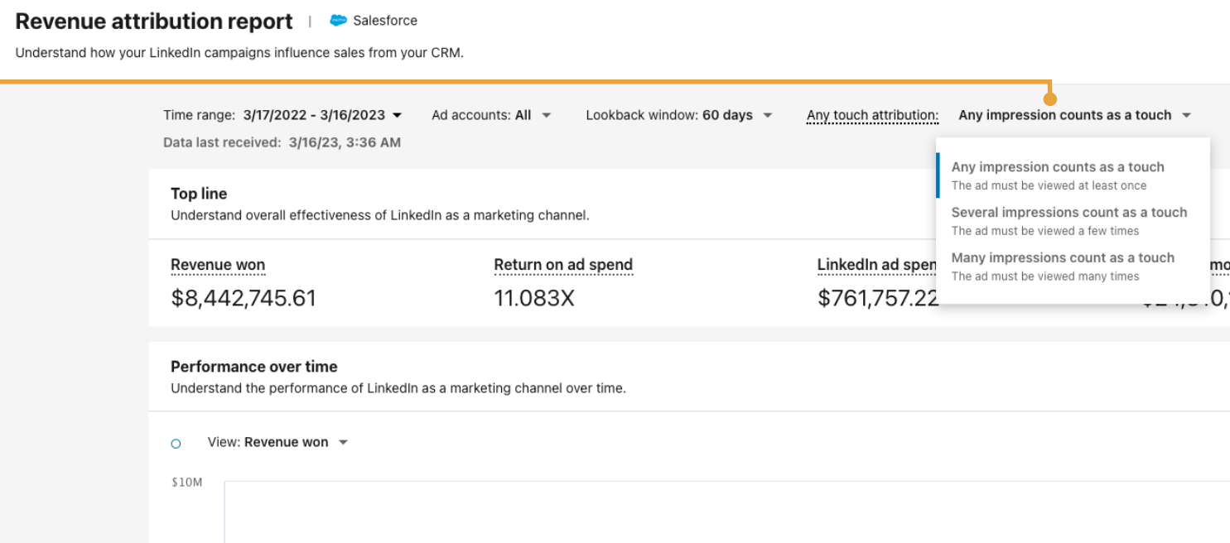This screenshot has height=543, width=1230.
Task: Click the caret icon after Lookback window
Action: [x=766, y=115]
